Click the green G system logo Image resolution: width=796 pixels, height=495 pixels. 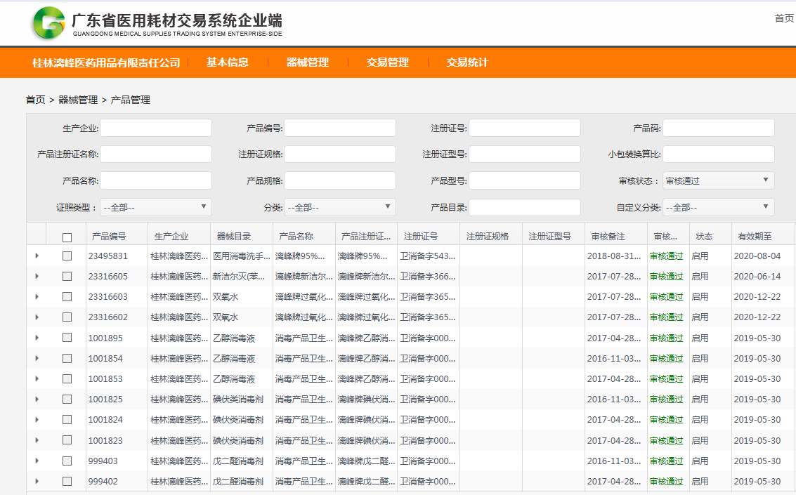click(48, 23)
